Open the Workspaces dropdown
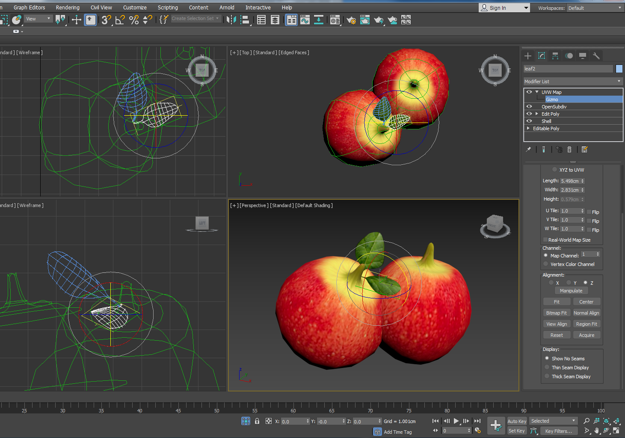Viewport: 625px width, 438px height. click(x=595, y=8)
